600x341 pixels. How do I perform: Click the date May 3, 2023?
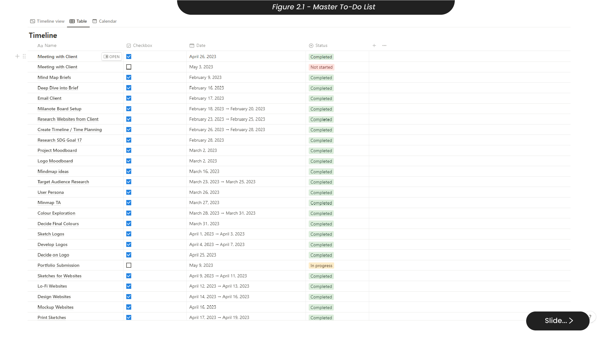pyautogui.click(x=201, y=67)
